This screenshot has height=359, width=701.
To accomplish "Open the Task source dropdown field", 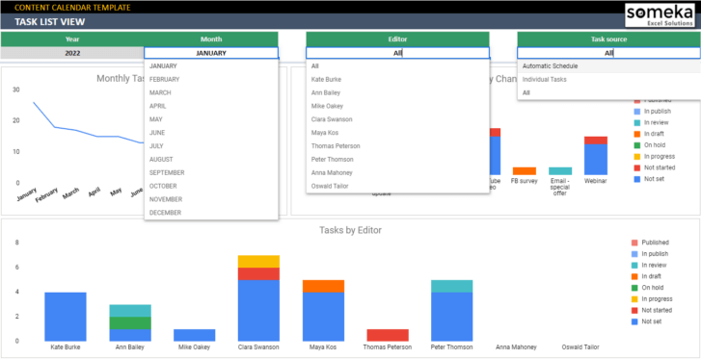I will pos(608,53).
